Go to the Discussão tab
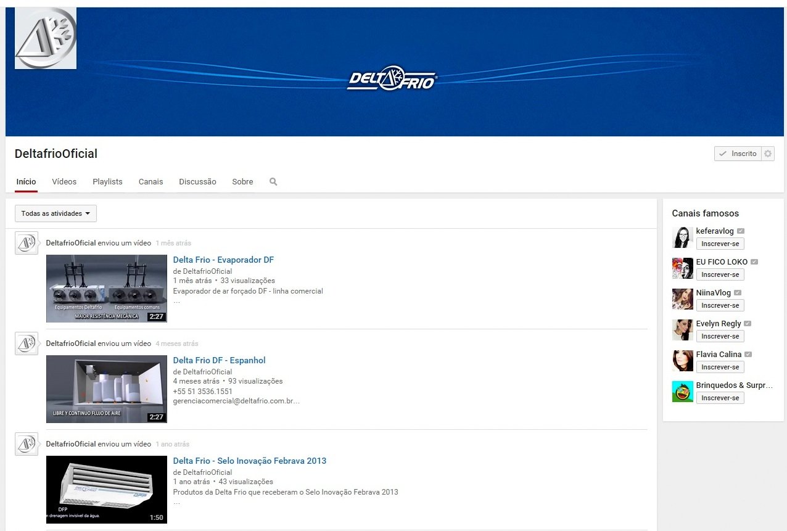Screen dimensions: 787x531 (197, 182)
